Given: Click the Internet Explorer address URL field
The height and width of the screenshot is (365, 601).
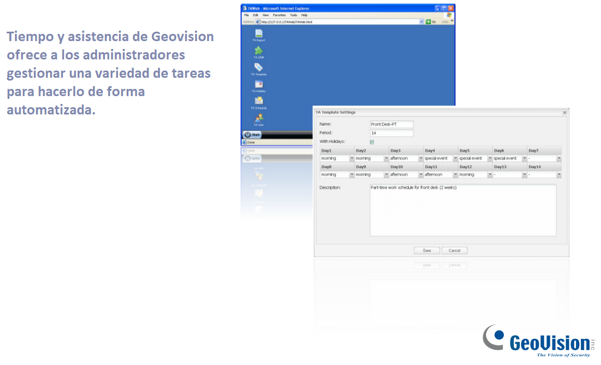Looking at the screenshot, I should pyautogui.click(x=340, y=22).
